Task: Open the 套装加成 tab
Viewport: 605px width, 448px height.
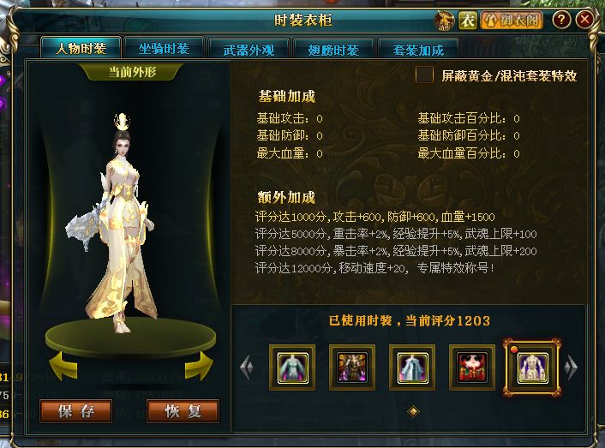Action: (418, 50)
